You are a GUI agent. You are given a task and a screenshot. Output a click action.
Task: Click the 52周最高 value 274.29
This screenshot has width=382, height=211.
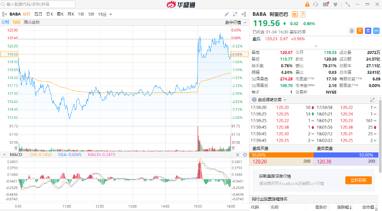[x=286, y=79]
